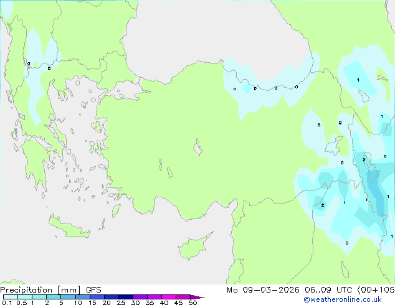Click the "GFS" model label
Image resolution: width=395 pixels, height=305 pixels.
(93, 290)
